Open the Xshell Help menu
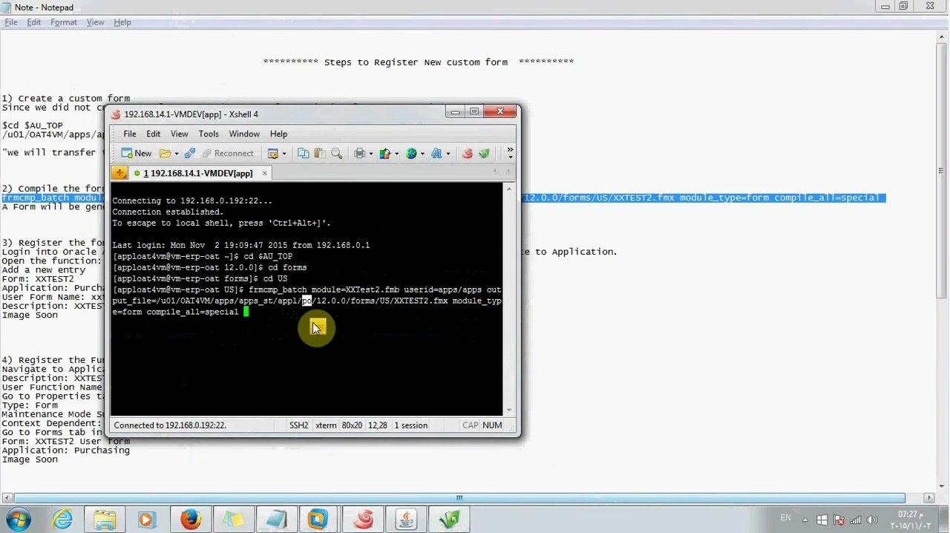 278,134
